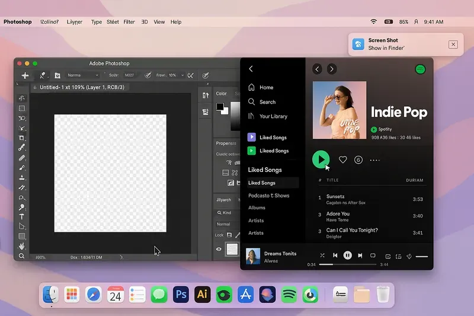
Task: Toggle Layer 1 visibility eye icon
Action: [x=219, y=249]
